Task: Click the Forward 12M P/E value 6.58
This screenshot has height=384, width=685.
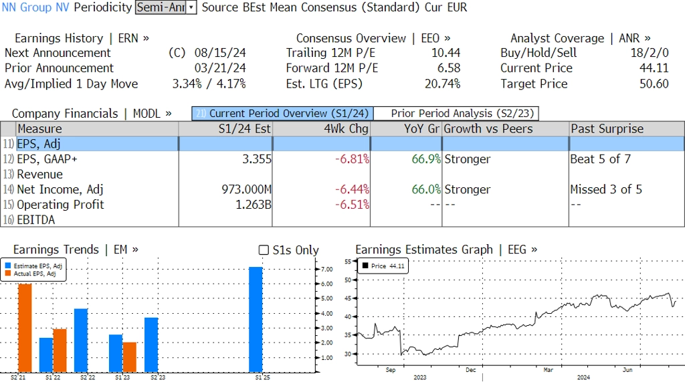Action: click(x=449, y=68)
